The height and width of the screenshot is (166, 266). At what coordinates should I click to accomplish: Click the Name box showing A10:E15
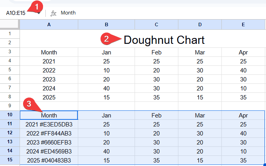click(18, 13)
